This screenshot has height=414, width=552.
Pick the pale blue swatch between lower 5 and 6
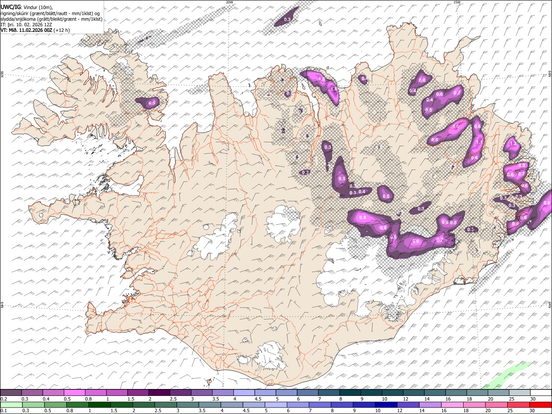[x=276, y=405]
